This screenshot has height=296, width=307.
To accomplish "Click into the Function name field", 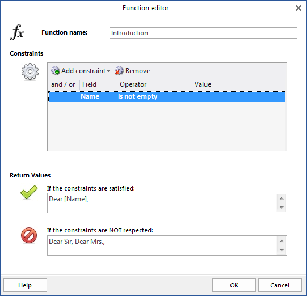I will (x=203, y=33).
